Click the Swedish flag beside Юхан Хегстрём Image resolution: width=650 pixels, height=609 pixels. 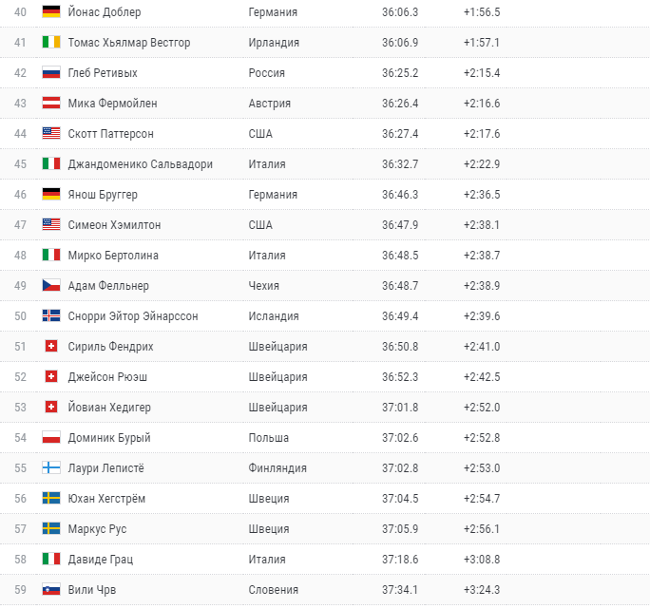(51, 499)
